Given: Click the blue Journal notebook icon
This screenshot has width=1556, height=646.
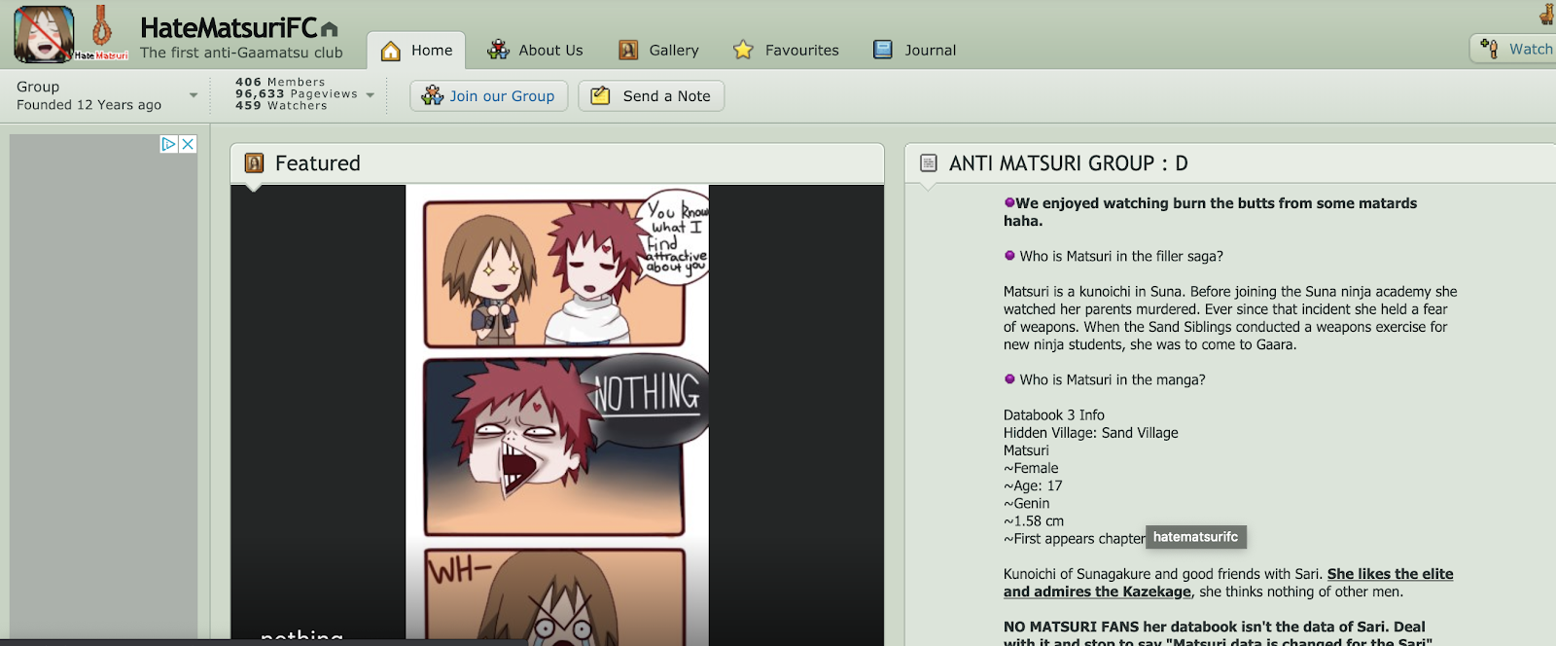Looking at the screenshot, I should click(883, 50).
